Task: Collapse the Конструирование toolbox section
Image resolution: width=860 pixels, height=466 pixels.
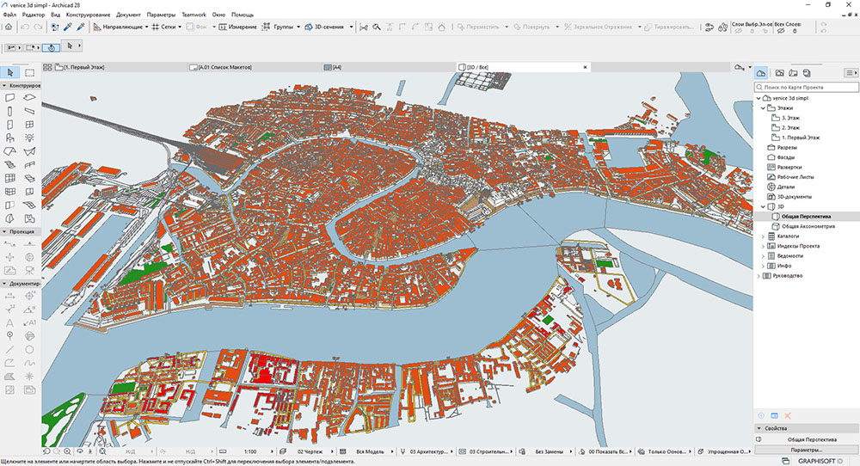Action: [x=4, y=85]
